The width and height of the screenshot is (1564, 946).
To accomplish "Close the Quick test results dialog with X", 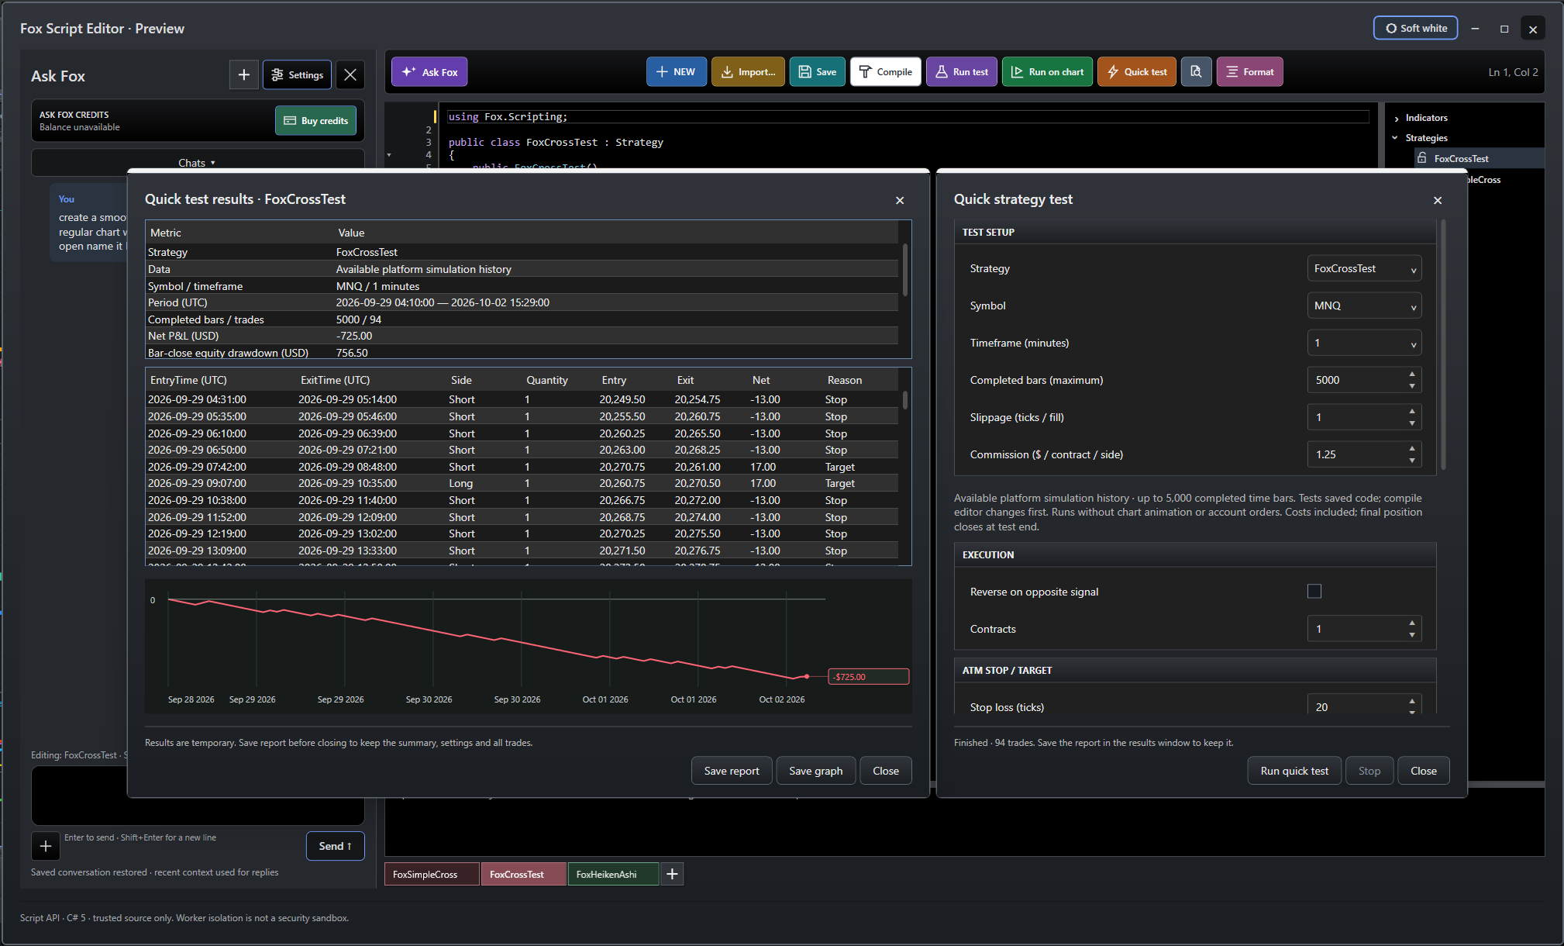I will coord(900,201).
